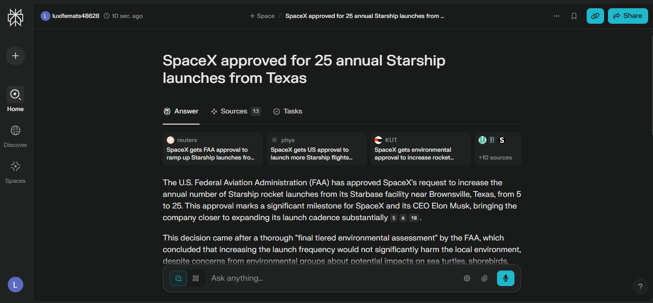Start a new thread with plus button
This screenshot has width=653, height=303.
click(x=16, y=56)
